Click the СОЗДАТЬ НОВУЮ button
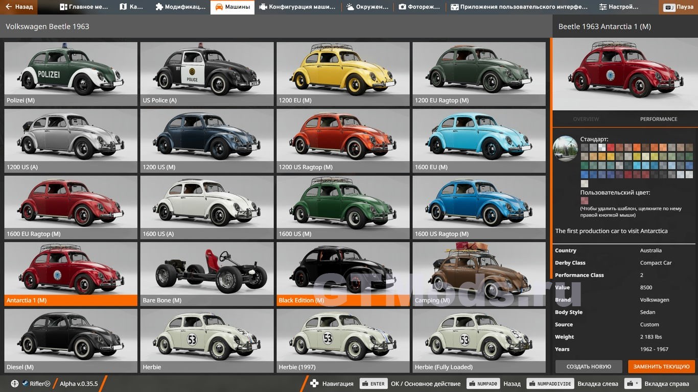The height and width of the screenshot is (392, 698). click(x=589, y=366)
